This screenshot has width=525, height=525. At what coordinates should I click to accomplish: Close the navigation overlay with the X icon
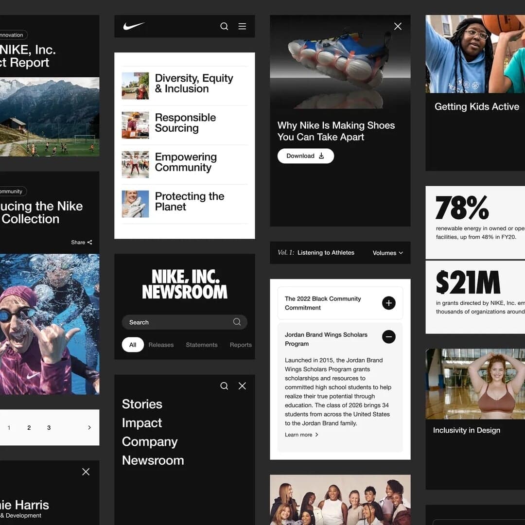(x=242, y=385)
